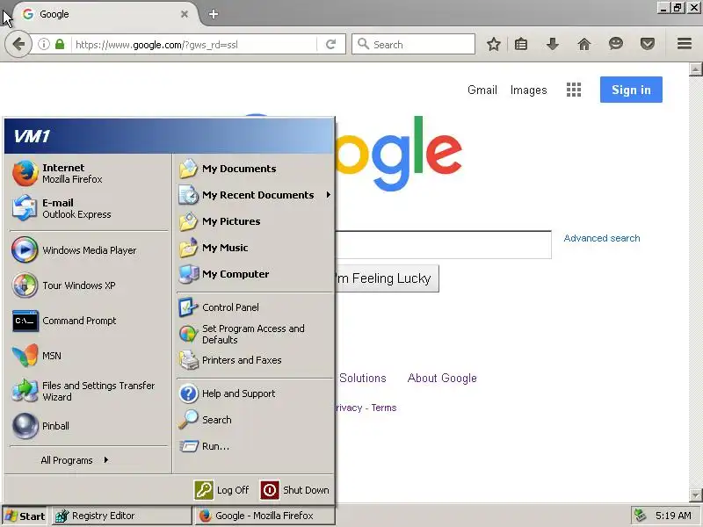The image size is (703, 527).
Task: Open Set Program Access and Defaults
Action: 254,334
